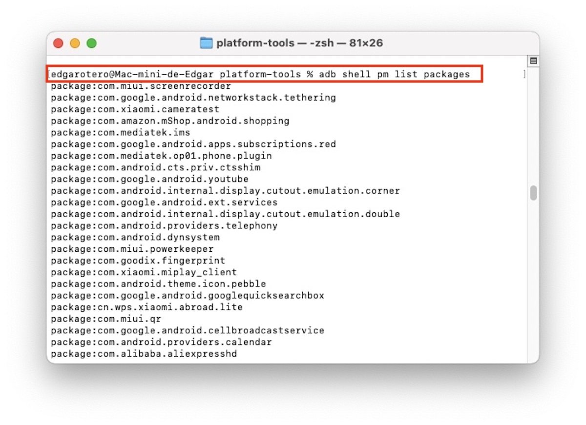Click 'package:com.google.android.apps.subscriptions.red'
The image size is (586, 425).
(193, 144)
